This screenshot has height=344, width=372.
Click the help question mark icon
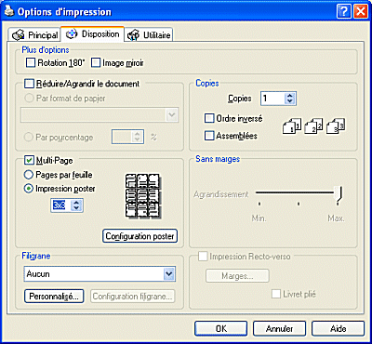[x=344, y=12]
